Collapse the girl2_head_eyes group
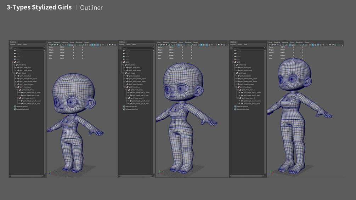The height and width of the screenshot is (200, 356). tap(125, 87)
